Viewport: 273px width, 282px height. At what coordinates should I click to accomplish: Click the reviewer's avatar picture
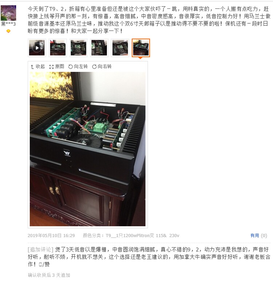tap(8, 13)
